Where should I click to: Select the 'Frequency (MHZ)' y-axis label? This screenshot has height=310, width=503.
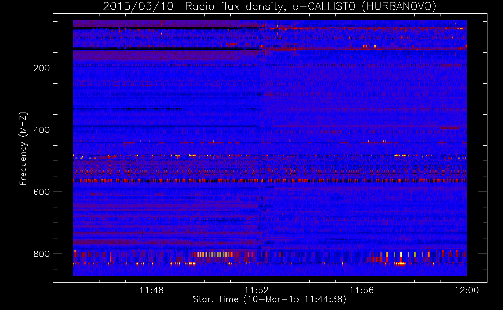click(x=23, y=149)
